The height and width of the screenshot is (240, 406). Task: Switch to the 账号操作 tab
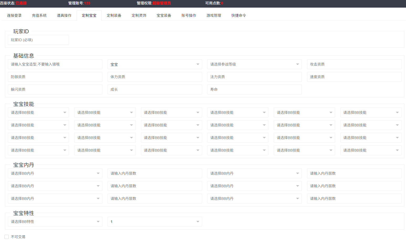coord(189,15)
